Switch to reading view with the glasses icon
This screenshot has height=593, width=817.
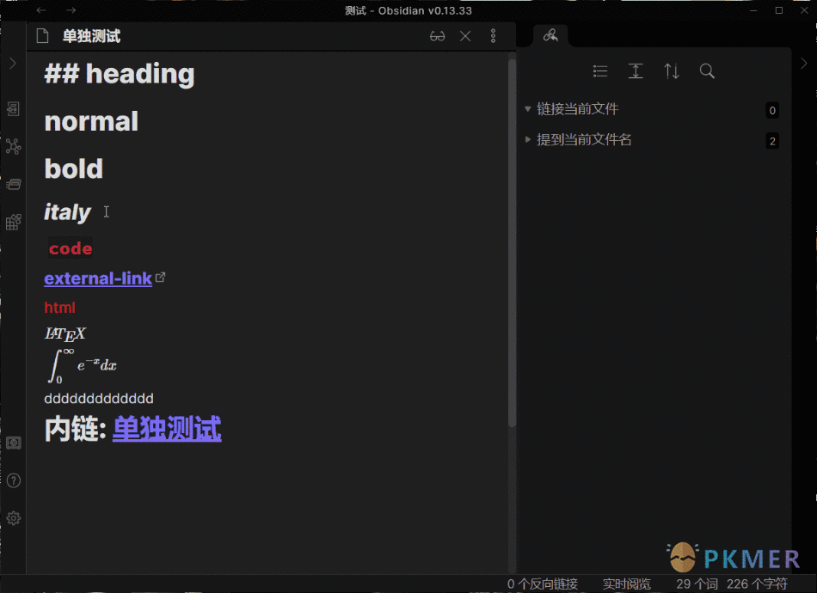(x=437, y=36)
